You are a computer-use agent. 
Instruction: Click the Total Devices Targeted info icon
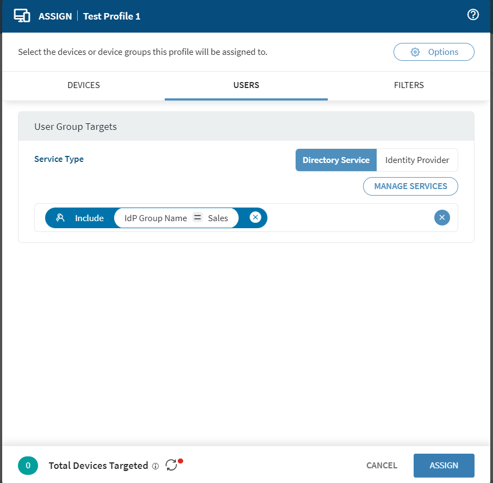pos(155,466)
